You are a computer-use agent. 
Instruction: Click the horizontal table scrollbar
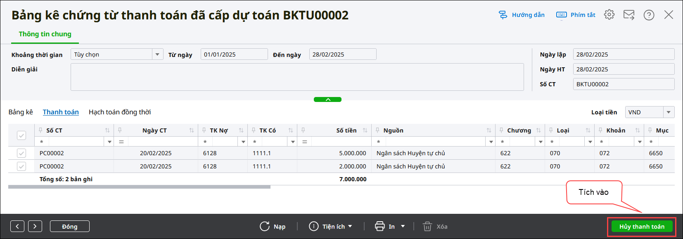pos(139,187)
